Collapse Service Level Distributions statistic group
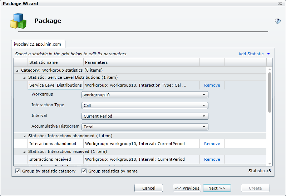Viewport: 286px width, 196px height. pyautogui.click(x=24, y=77)
